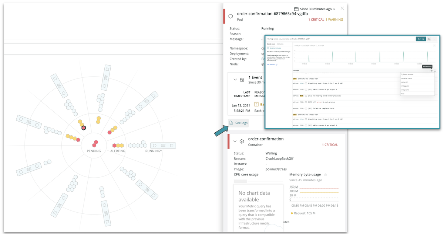The height and width of the screenshot is (234, 444).
Task: Click the yellow warning icon in the event row
Action: 257,104
